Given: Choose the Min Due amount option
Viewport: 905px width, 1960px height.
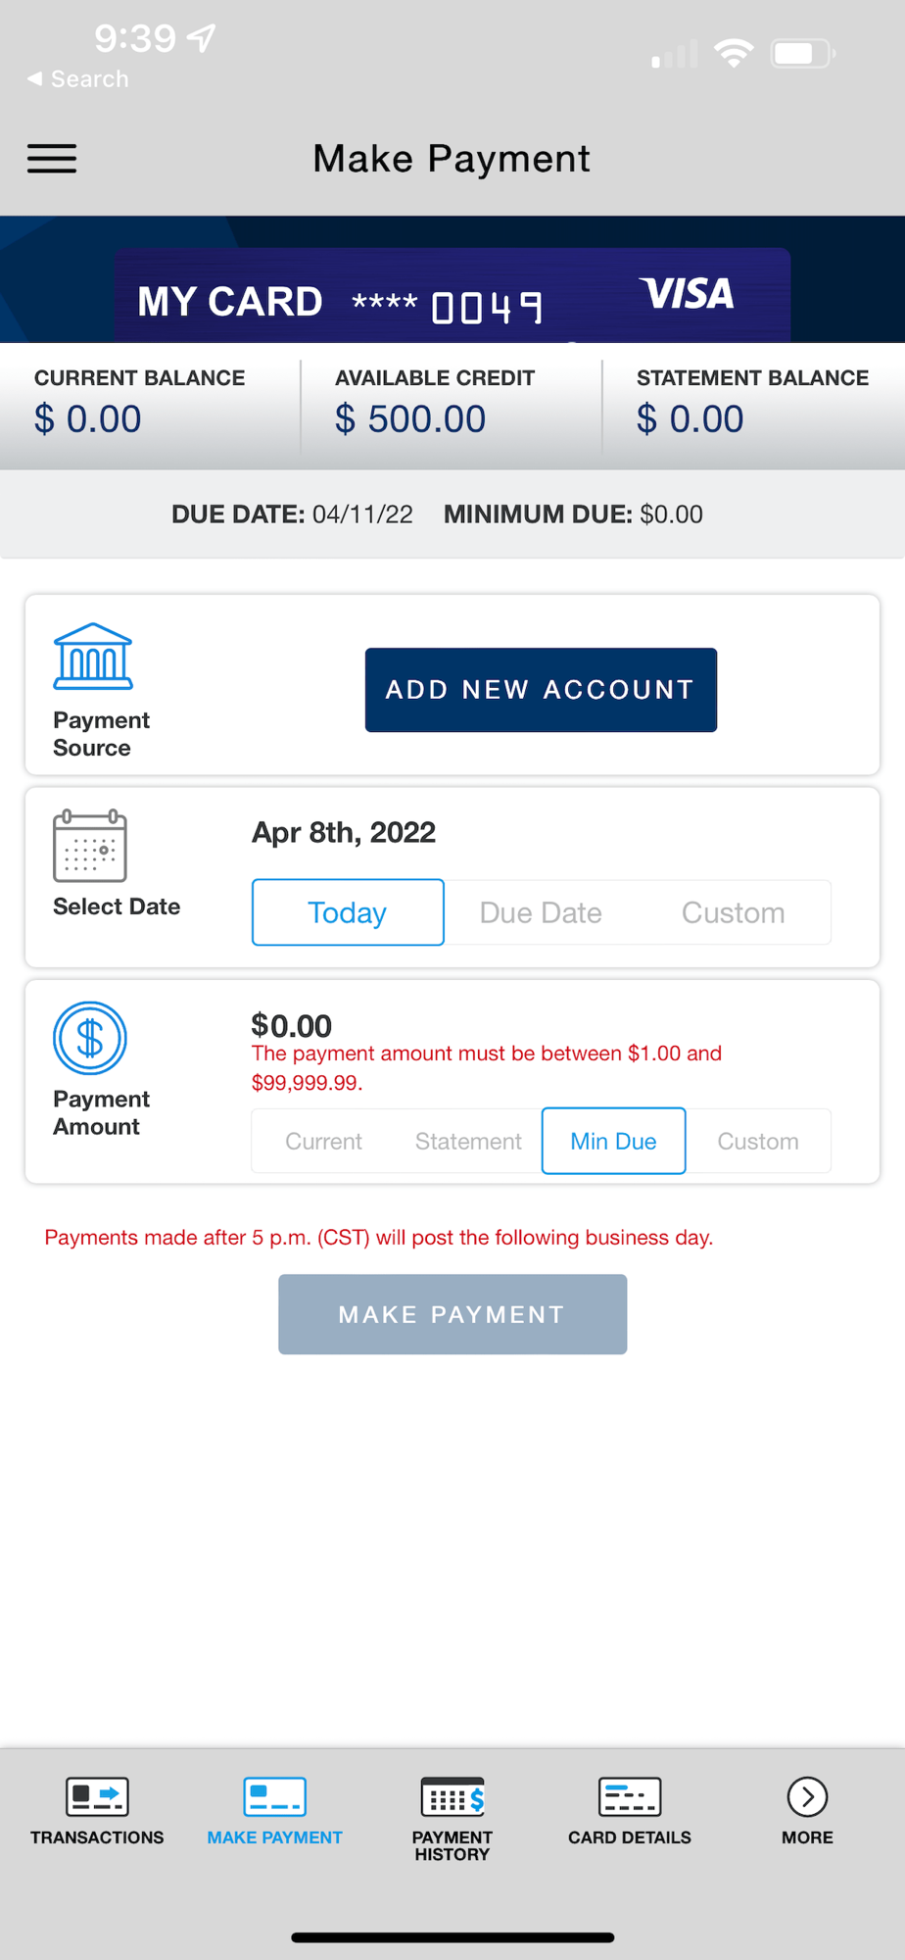Looking at the screenshot, I should (613, 1141).
